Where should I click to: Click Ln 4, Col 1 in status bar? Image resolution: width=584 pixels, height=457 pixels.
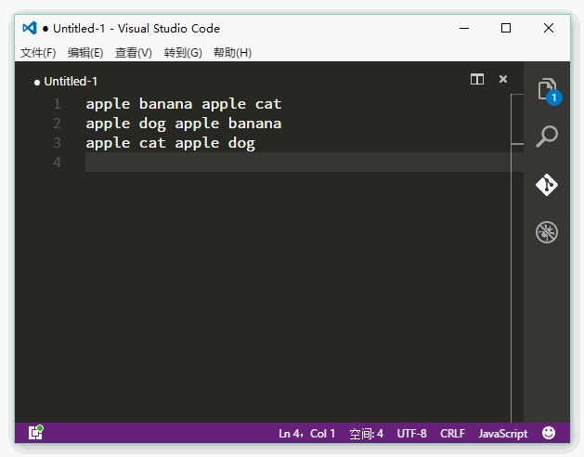pyautogui.click(x=307, y=434)
